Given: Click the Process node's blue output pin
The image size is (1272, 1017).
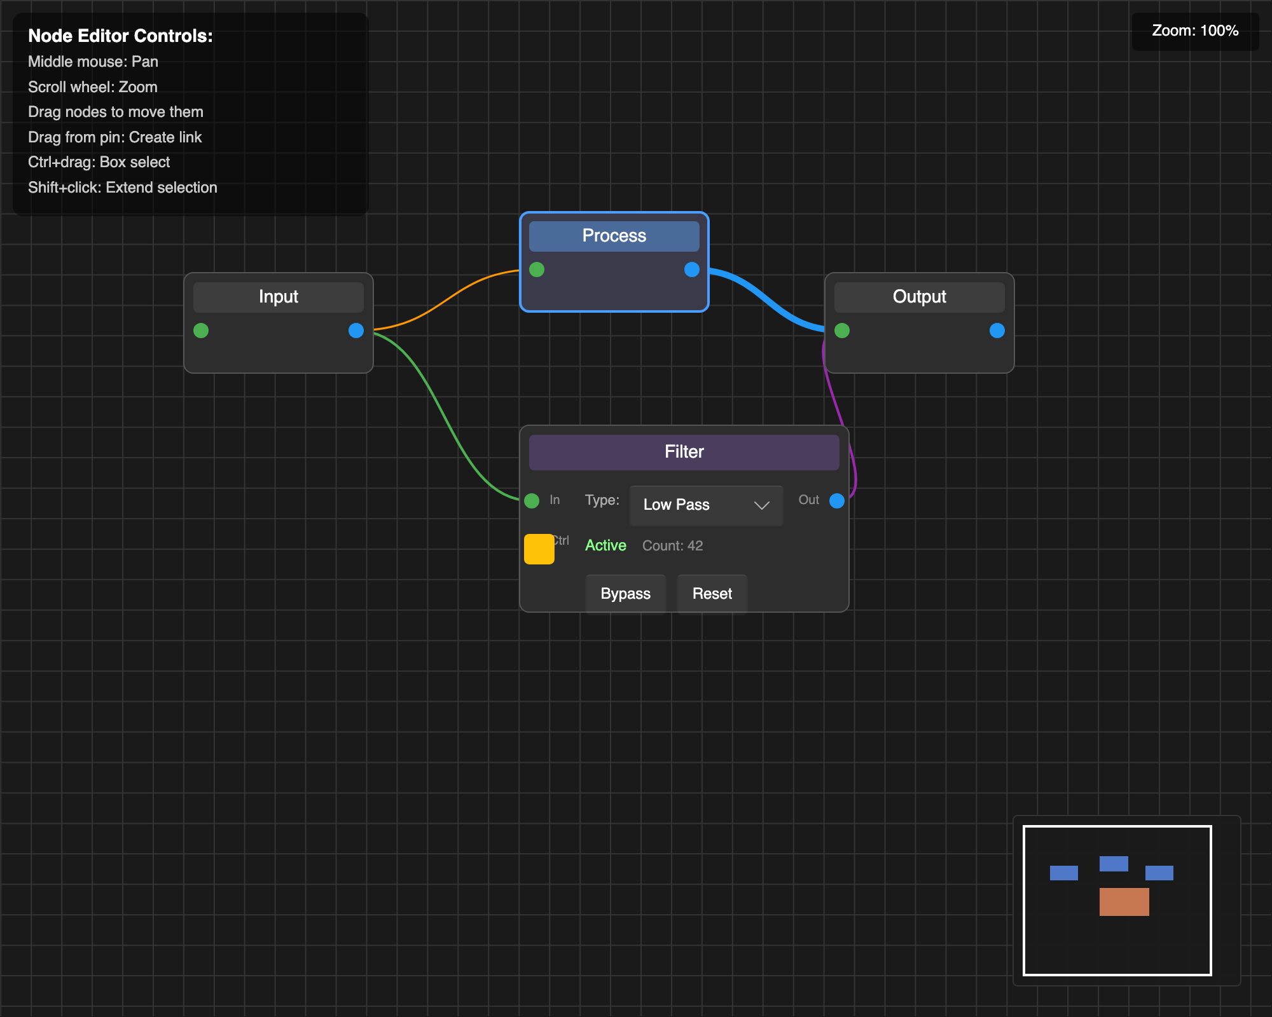Looking at the screenshot, I should coord(692,270).
